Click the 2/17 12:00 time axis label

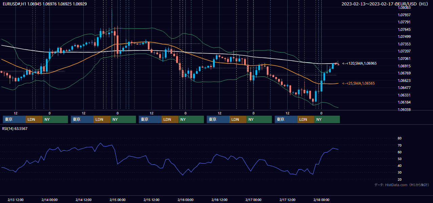[287, 200]
